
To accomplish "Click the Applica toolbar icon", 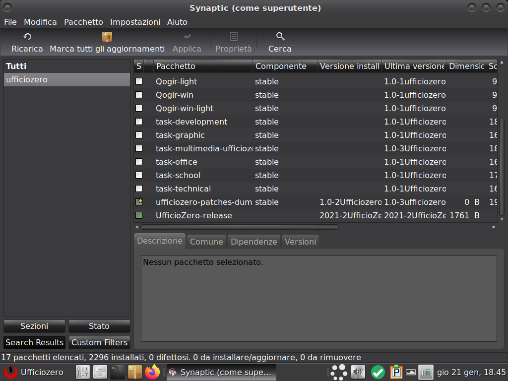I will point(187,37).
